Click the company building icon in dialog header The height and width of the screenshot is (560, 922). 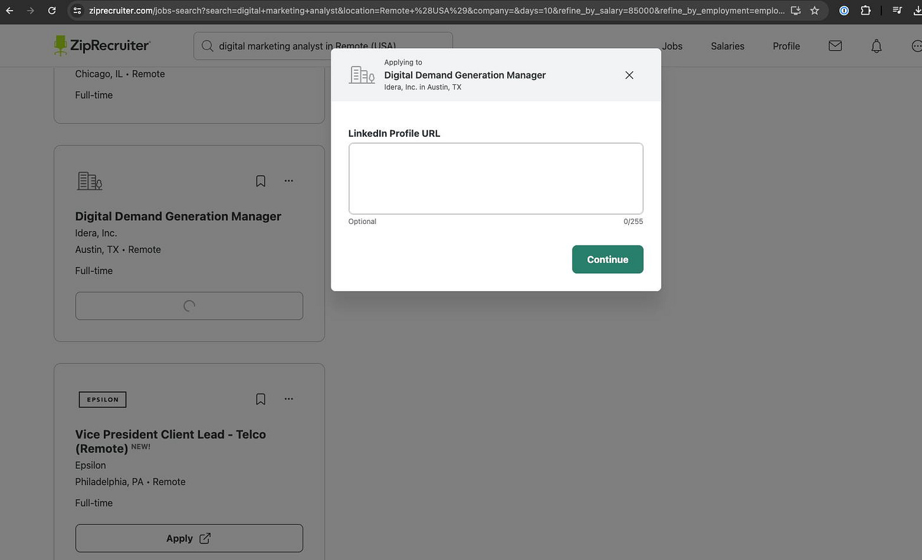click(x=362, y=75)
